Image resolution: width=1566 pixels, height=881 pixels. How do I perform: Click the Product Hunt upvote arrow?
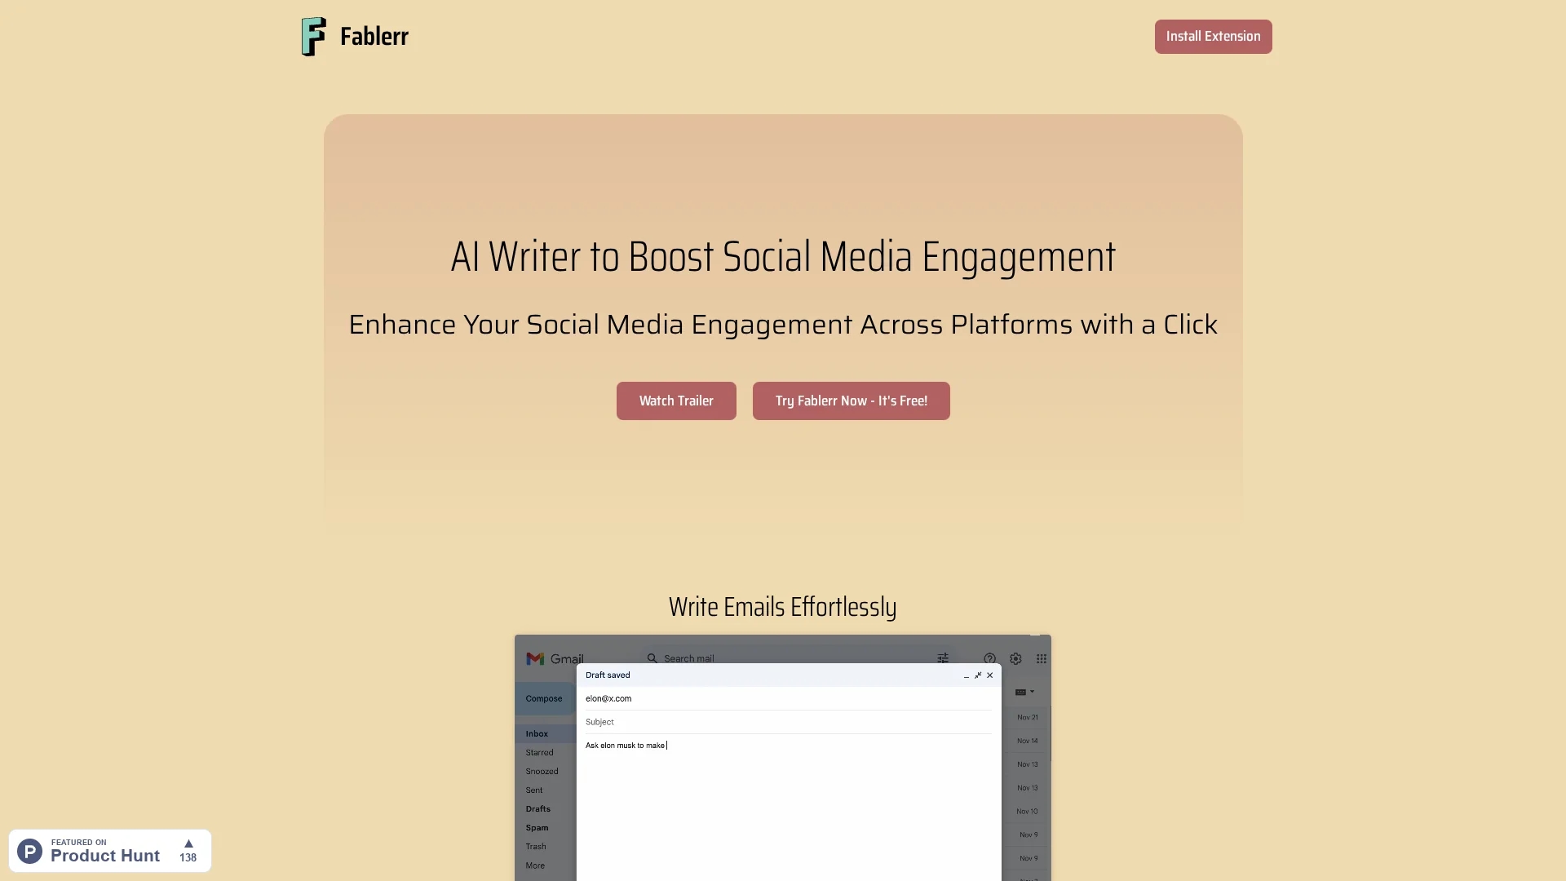click(x=188, y=843)
